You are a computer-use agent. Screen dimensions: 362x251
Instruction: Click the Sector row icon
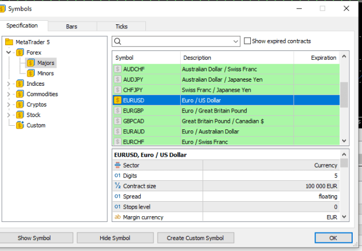pyautogui.click(x=118, y=165)
